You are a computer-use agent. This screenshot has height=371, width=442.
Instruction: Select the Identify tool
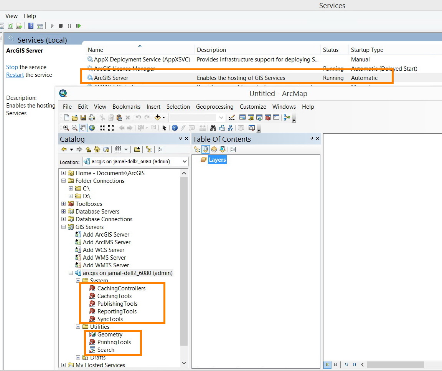(x=175, y=128)
